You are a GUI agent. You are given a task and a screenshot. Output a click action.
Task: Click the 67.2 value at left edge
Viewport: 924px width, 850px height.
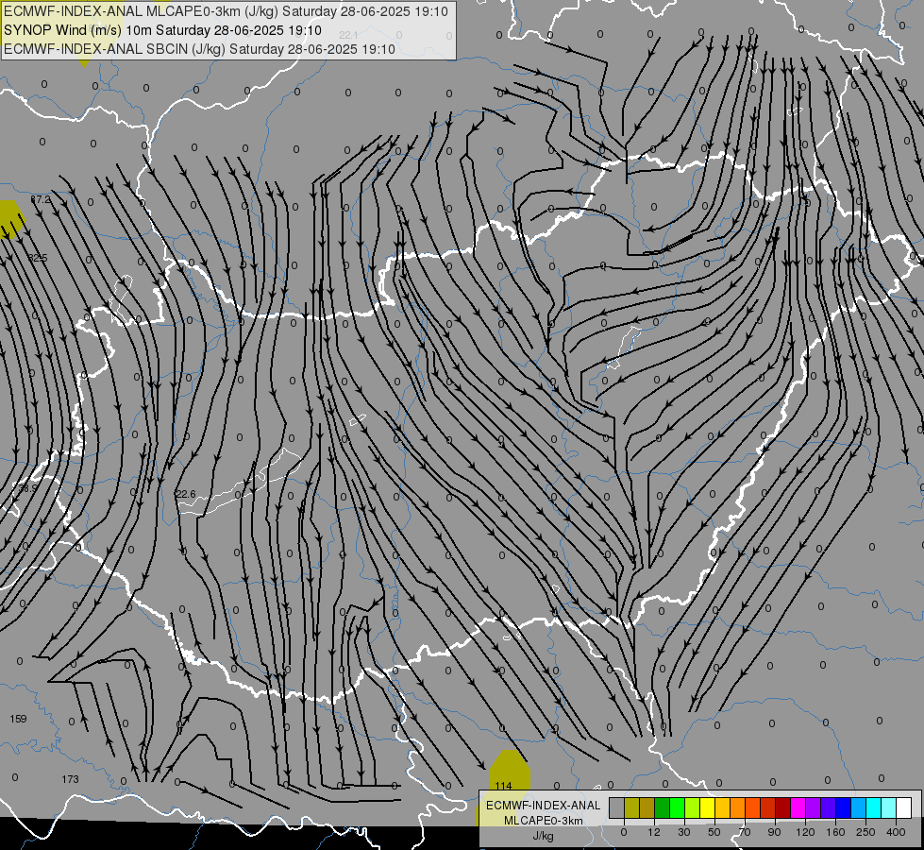pyautogui.click(x=41, y=199)
